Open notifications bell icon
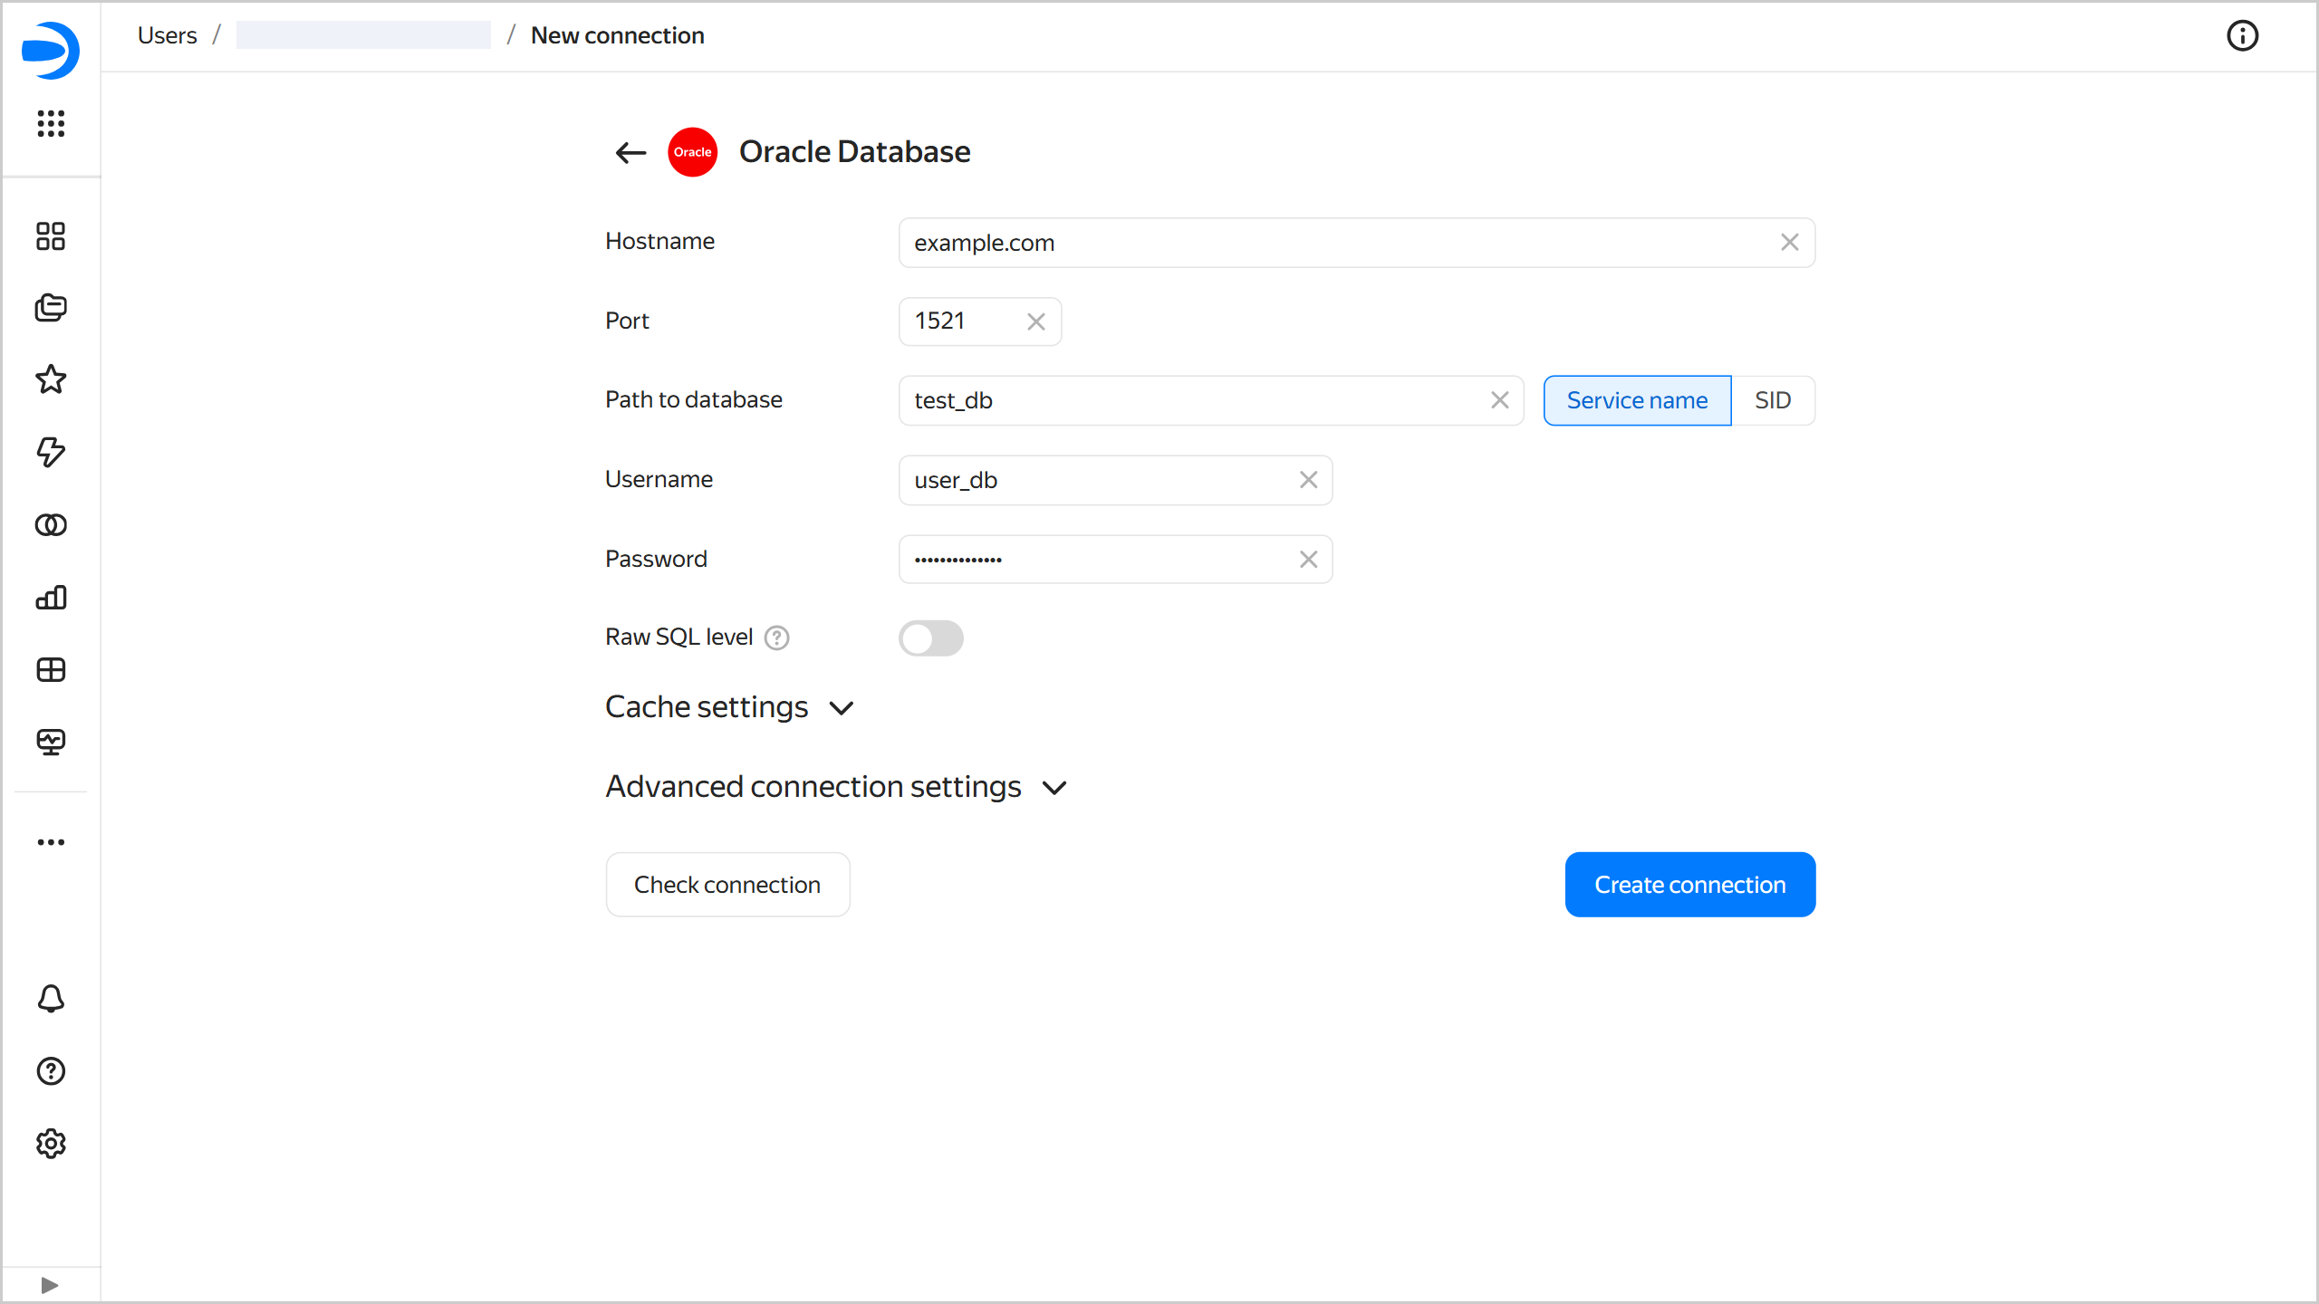This screenshot has width=2319, height=1304. pyautogui.click(x=51, y=999)
